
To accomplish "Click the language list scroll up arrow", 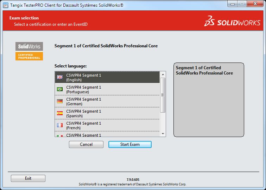I will tap(163, 75).
